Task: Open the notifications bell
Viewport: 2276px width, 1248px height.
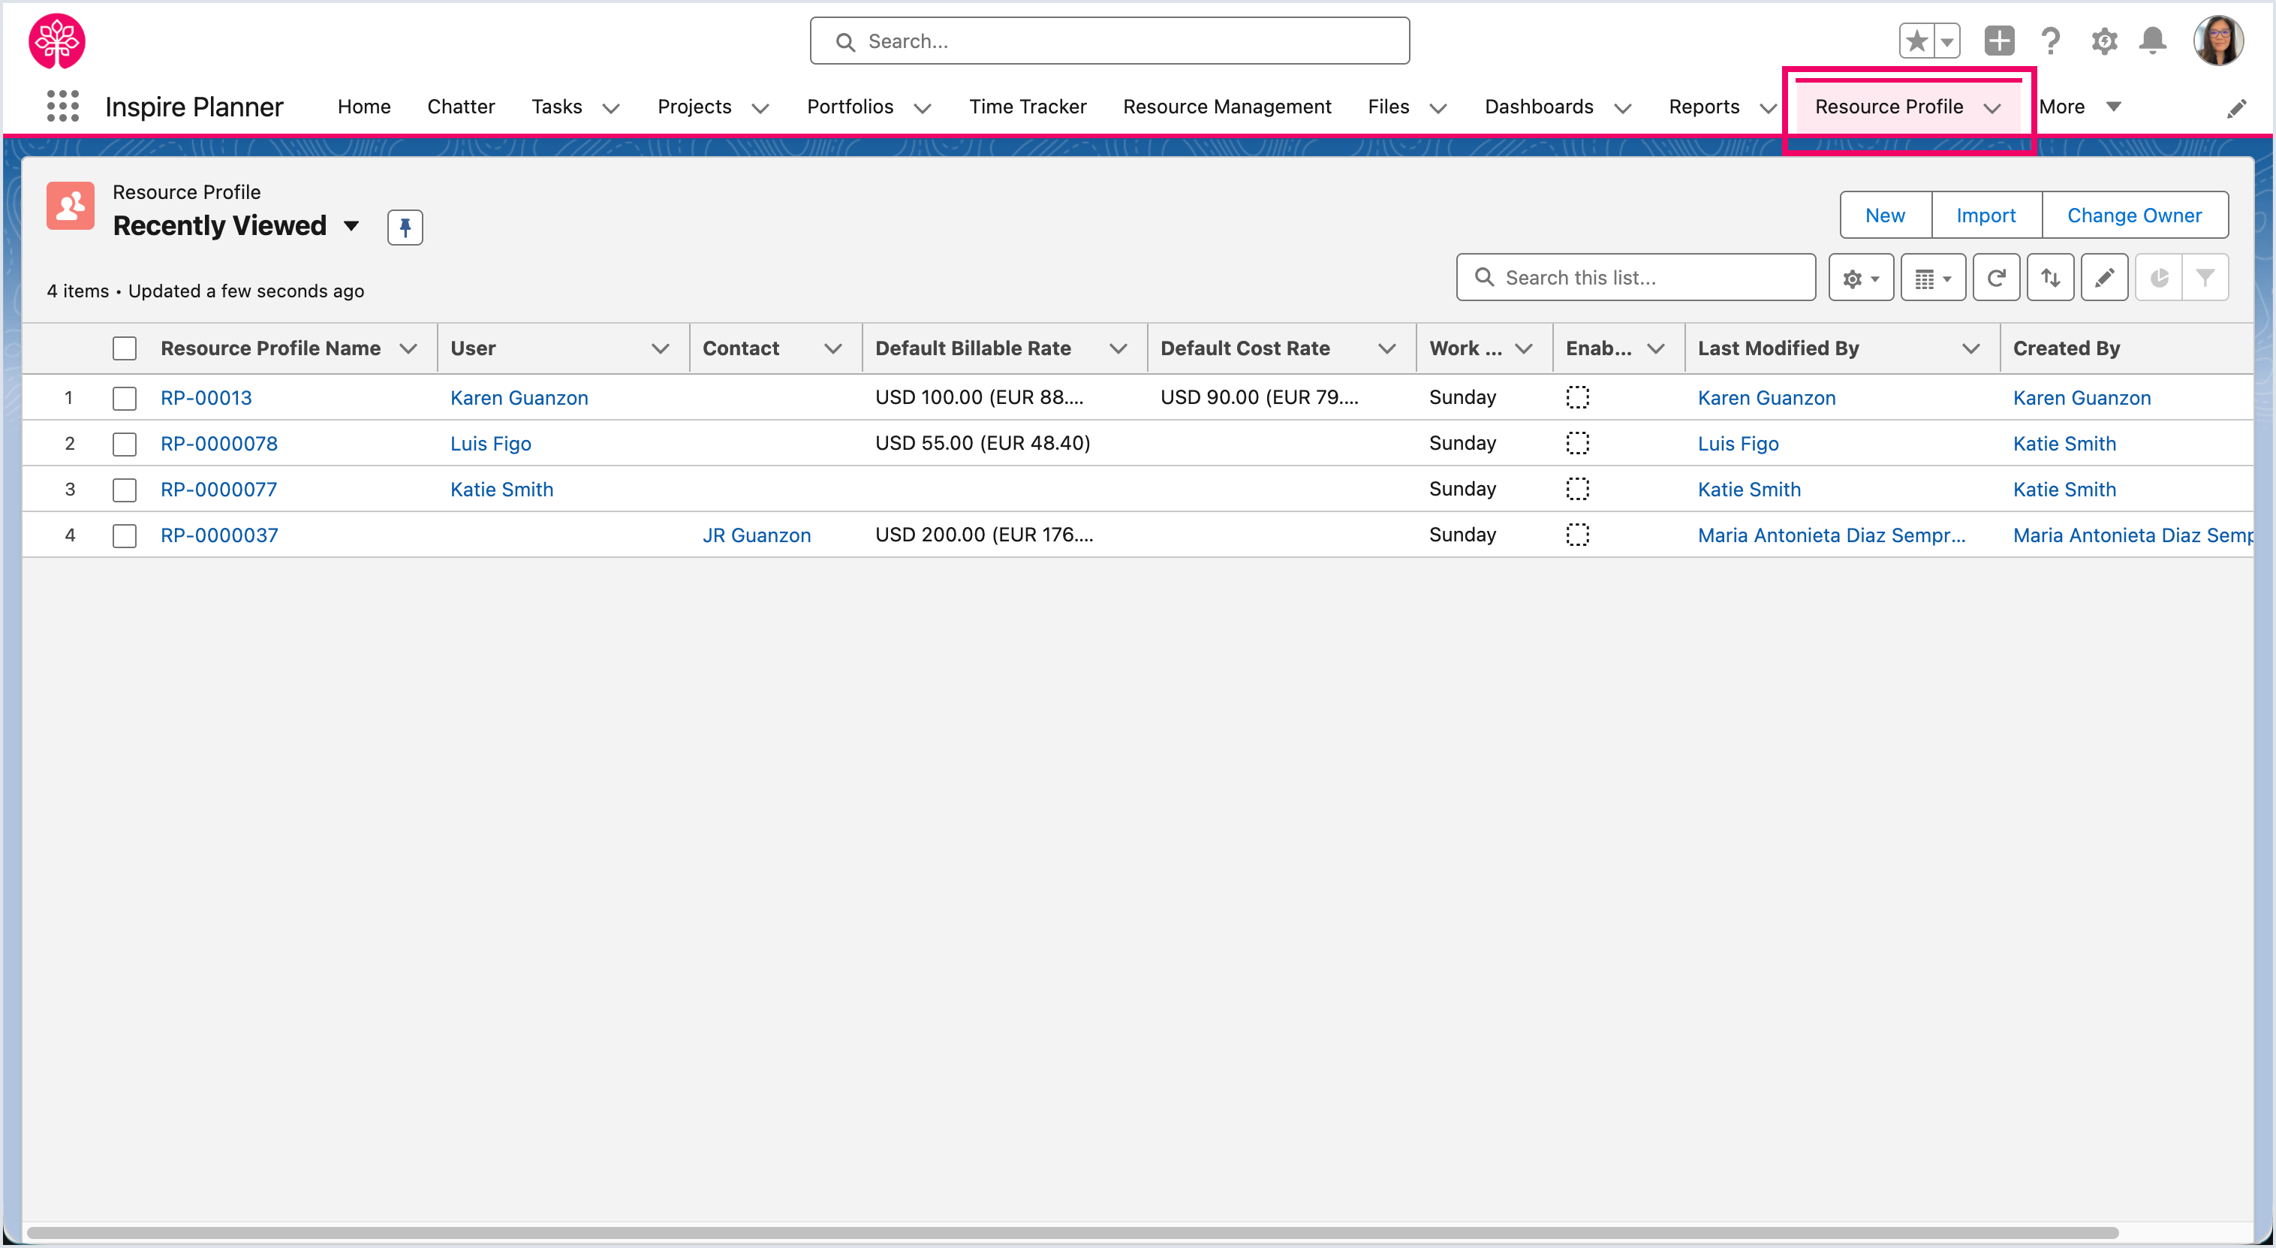Action: 2152,41
